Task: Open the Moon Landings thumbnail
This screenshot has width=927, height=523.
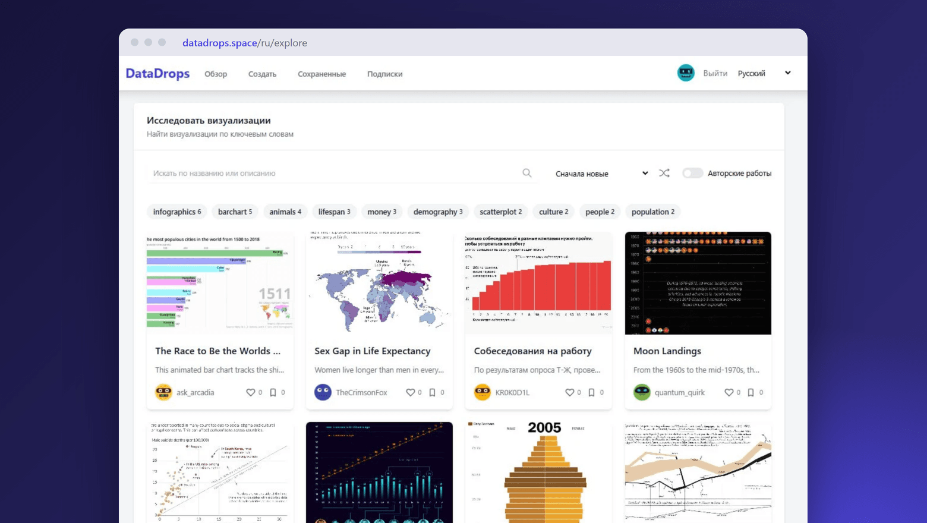Action: click(698, 283)
